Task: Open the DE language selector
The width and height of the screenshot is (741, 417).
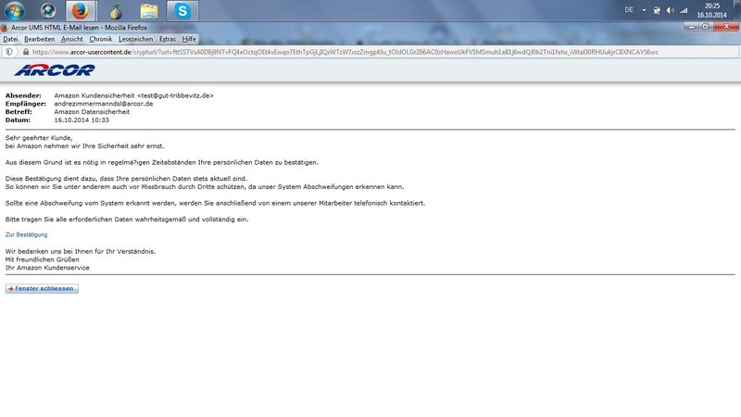Action: tap(629, 11)
